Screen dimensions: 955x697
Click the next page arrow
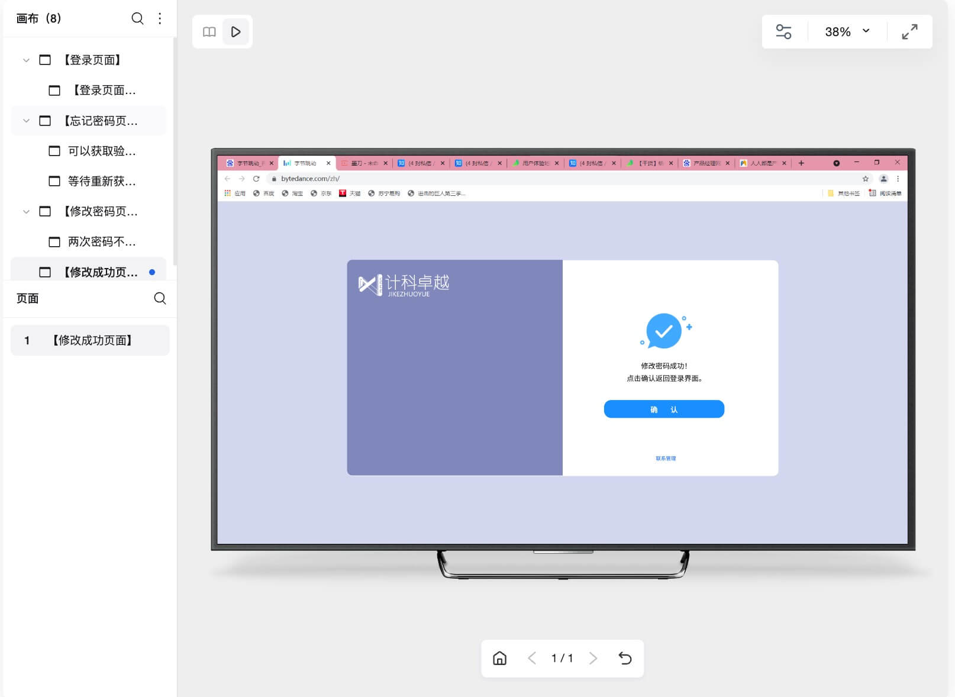593,658
